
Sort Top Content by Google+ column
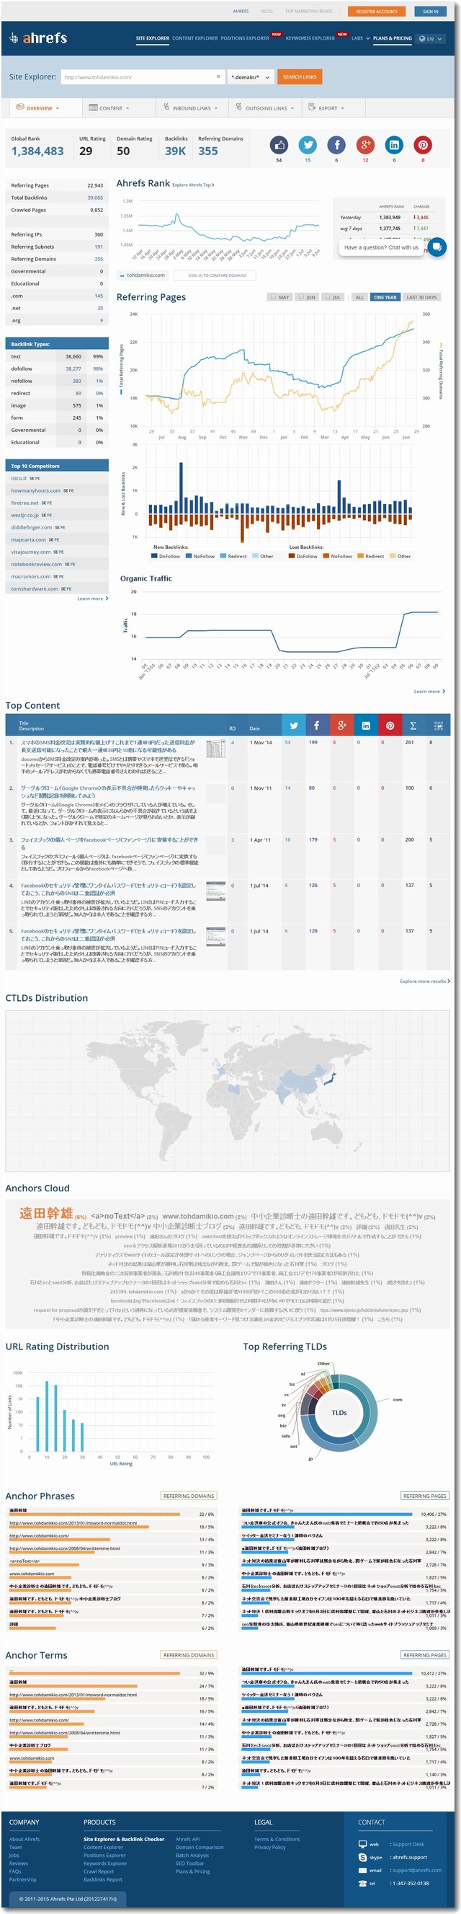click(341, 726)
